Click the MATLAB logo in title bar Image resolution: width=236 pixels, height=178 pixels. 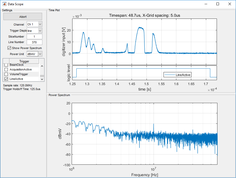(4, 4)
